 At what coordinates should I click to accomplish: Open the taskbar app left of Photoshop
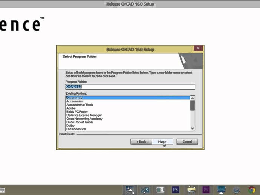click(160, 190)
